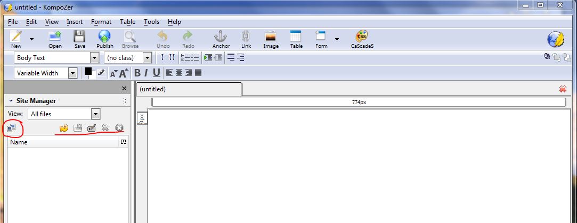Viewport: 577px width, 223px height.
Task: Toggle the numbered list
Action: pos(185,57)
